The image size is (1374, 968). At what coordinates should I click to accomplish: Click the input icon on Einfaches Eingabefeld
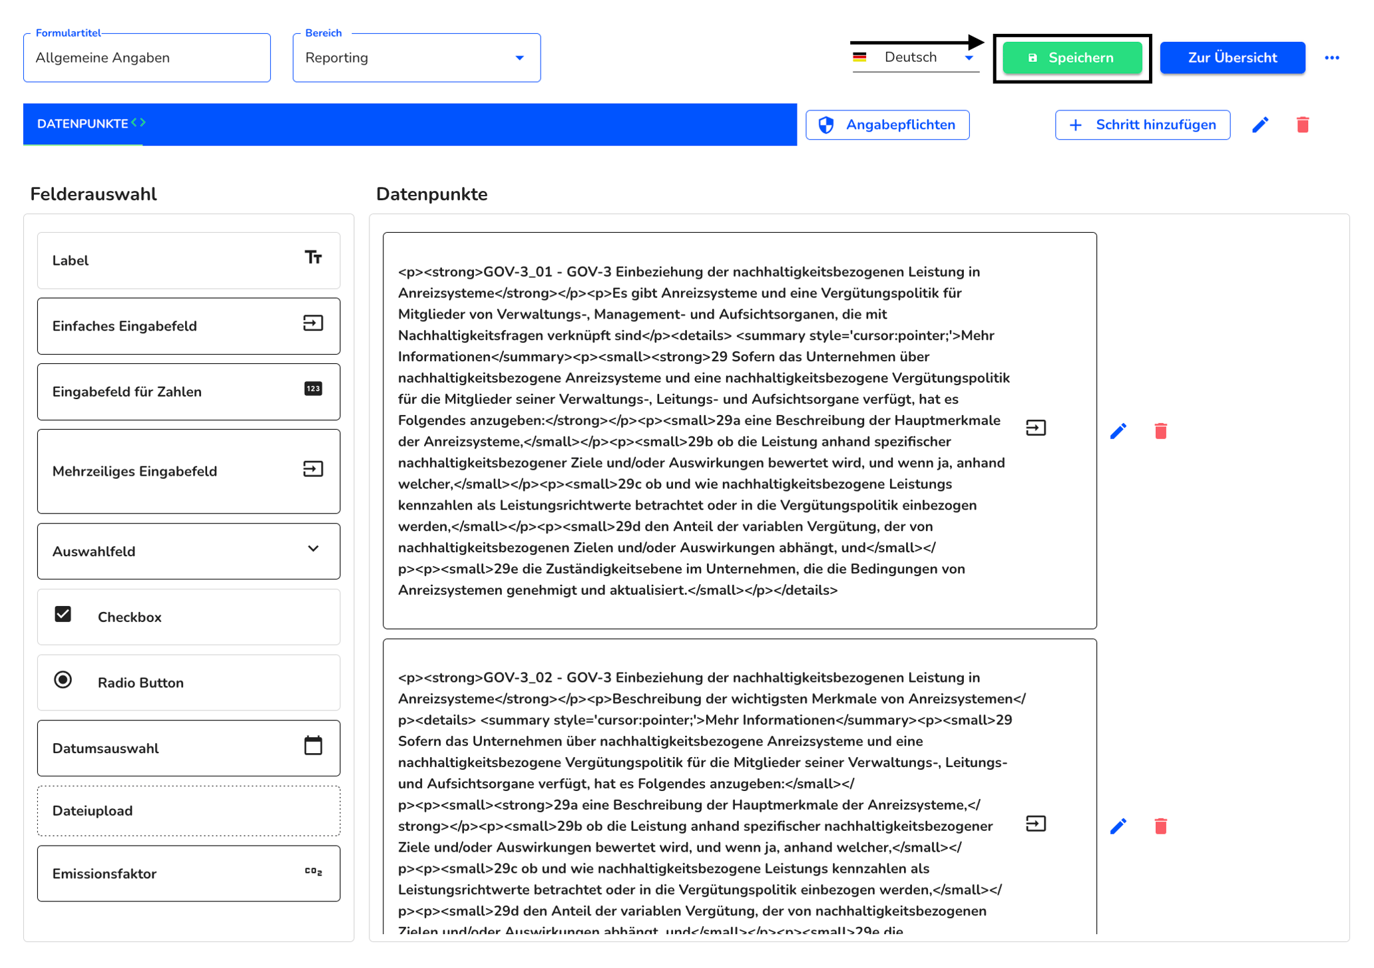[x=313, y=323]
